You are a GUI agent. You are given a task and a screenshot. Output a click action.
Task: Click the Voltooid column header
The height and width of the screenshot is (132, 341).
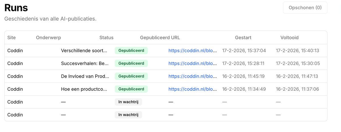pyautogui.click(x=290, y=38)
